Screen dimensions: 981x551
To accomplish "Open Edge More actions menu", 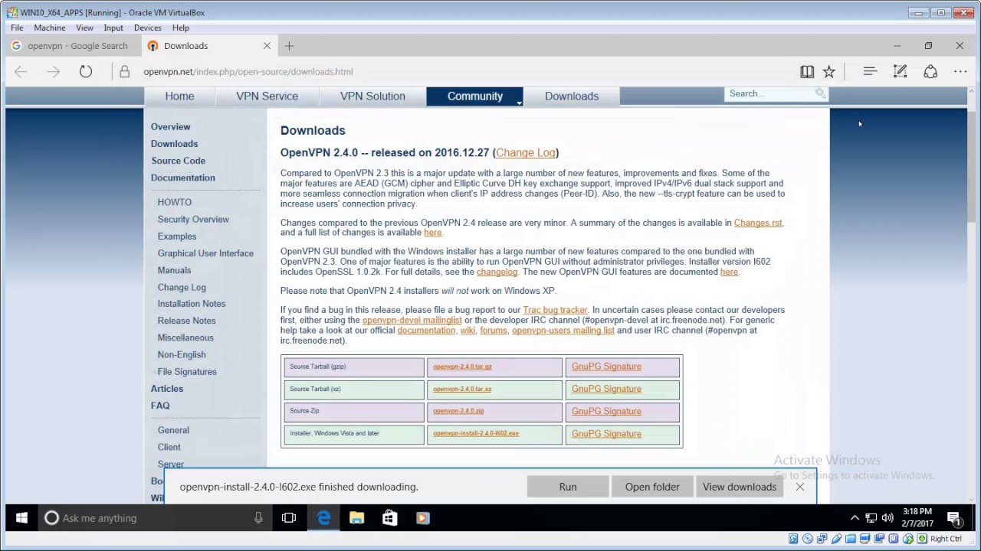I will [960, 71].
